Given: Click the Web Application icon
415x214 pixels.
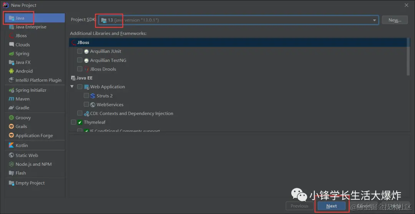Looking at the screenshot, I should [x=86, y=87].
